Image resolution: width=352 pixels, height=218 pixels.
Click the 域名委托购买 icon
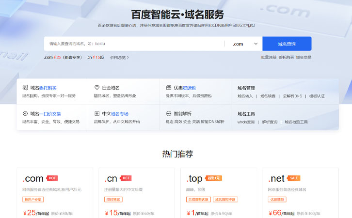pyautogui.click(x=25, y=88)
